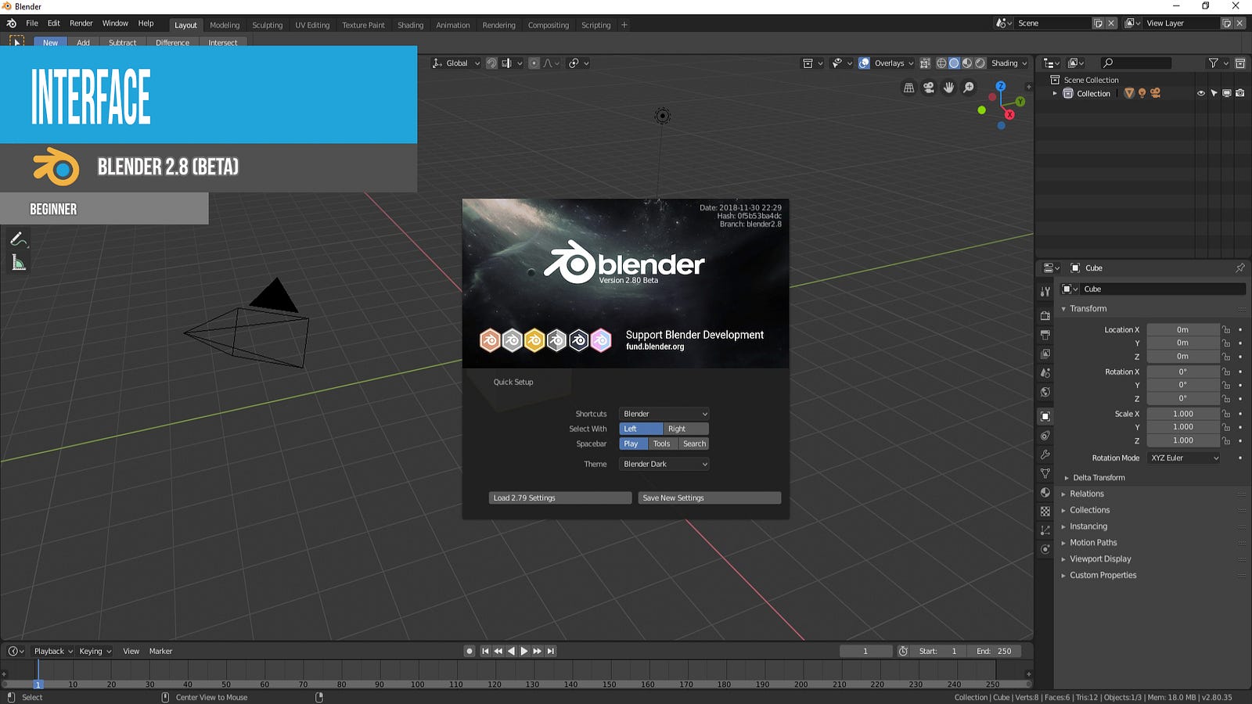The height and width of the screenshot is (704, 1252).
Task: Toggle proportional editing button
Action: pyautogui.click(x=534, y=63)
